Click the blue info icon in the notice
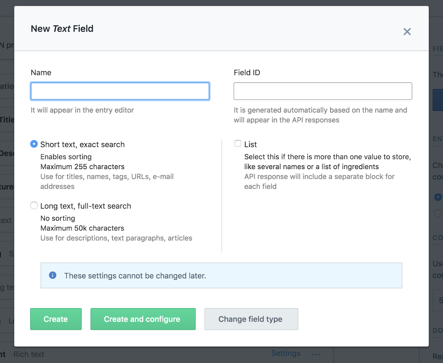This screenshot has height=363, width=443. [x=53, y=275]
